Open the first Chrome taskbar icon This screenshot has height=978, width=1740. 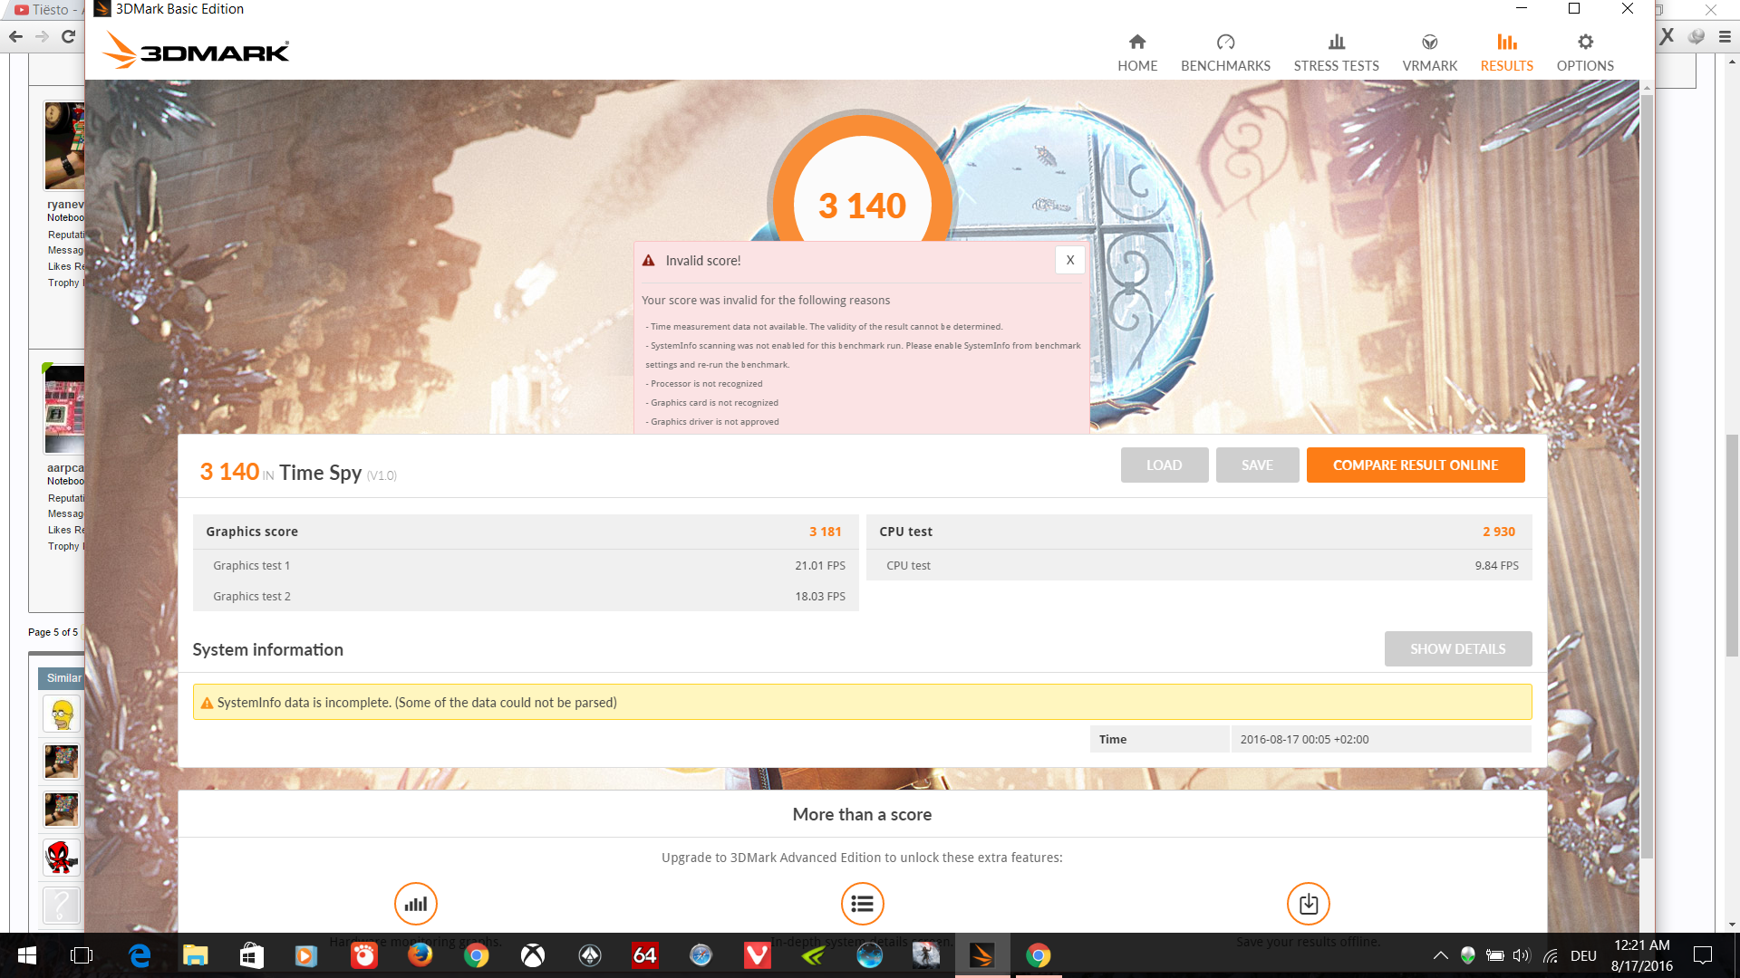point(476,955)
